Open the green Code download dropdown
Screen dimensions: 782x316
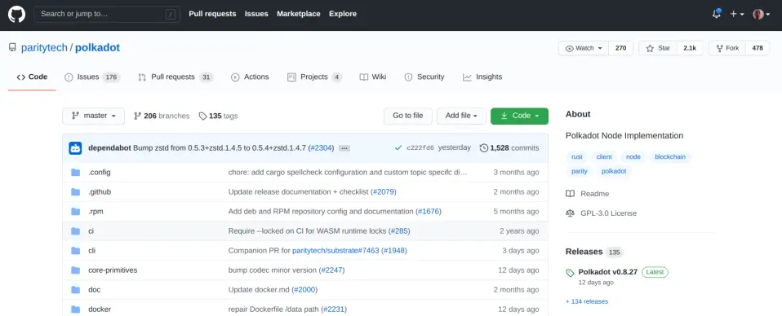(x=519, y=116)
